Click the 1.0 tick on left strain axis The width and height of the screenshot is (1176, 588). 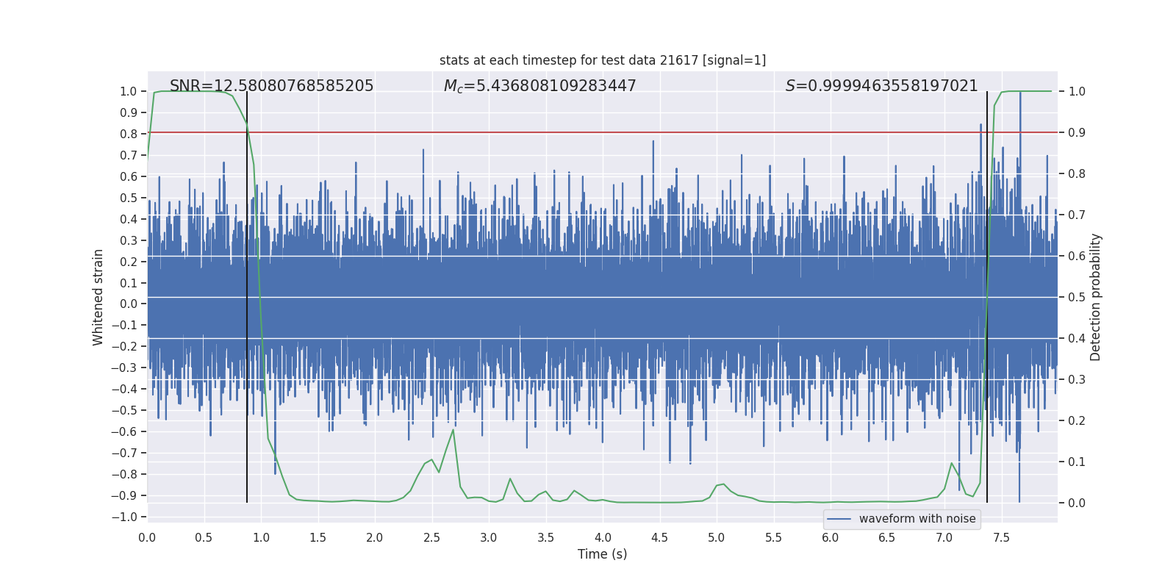coord(128,91)
